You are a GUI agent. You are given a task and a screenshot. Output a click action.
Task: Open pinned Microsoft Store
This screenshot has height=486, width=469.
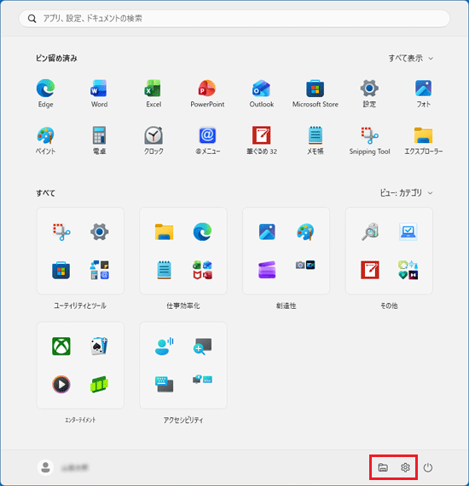(316, 94)
